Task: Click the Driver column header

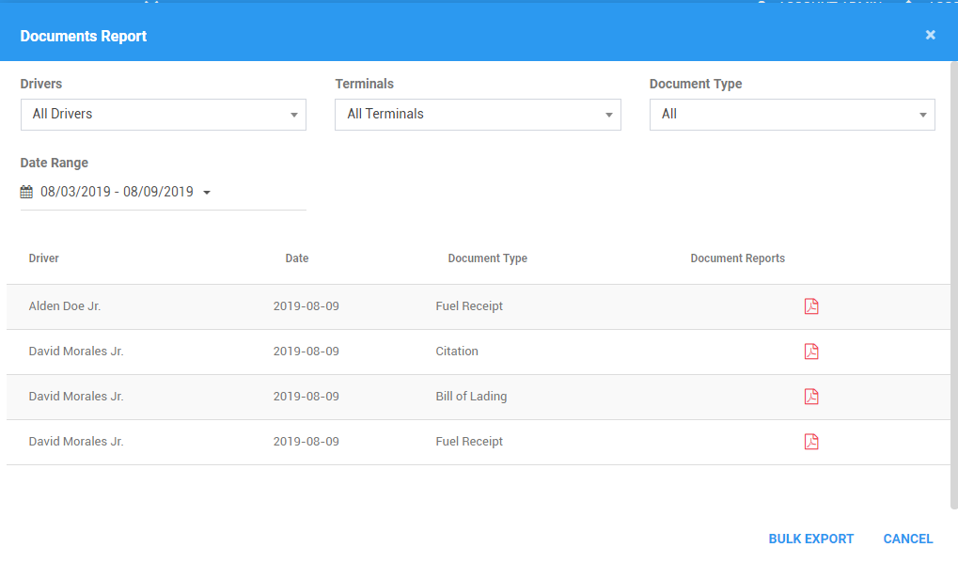Action: 44,258
